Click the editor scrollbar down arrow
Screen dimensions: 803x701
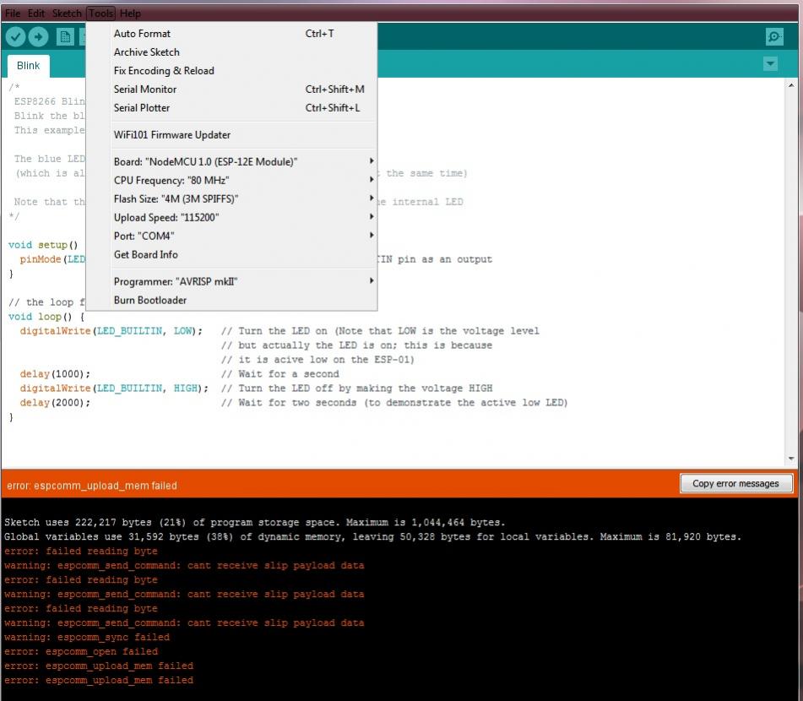point(791,458)
